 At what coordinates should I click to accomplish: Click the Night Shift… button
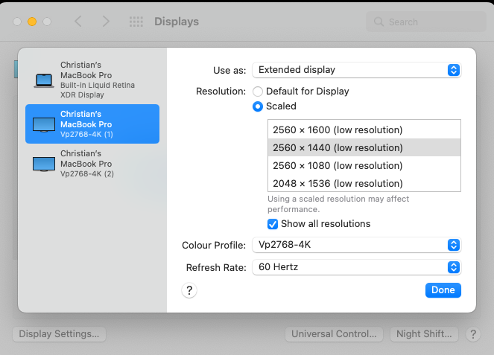click(x=424, y=334)
